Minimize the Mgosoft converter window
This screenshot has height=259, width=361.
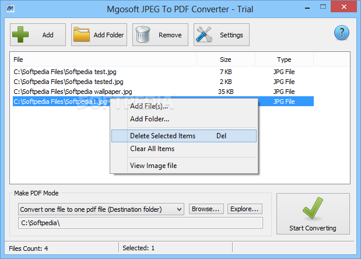pyautogui.click(x=307, y=8)
